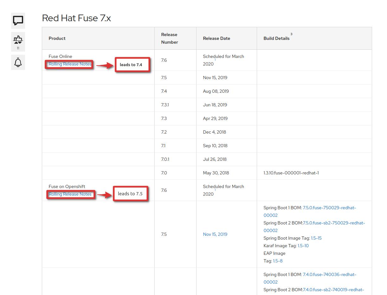Click the blue Nov 15, 2019 release date link
This screenshot has height=295, width=387.
[x=215, y=234]
